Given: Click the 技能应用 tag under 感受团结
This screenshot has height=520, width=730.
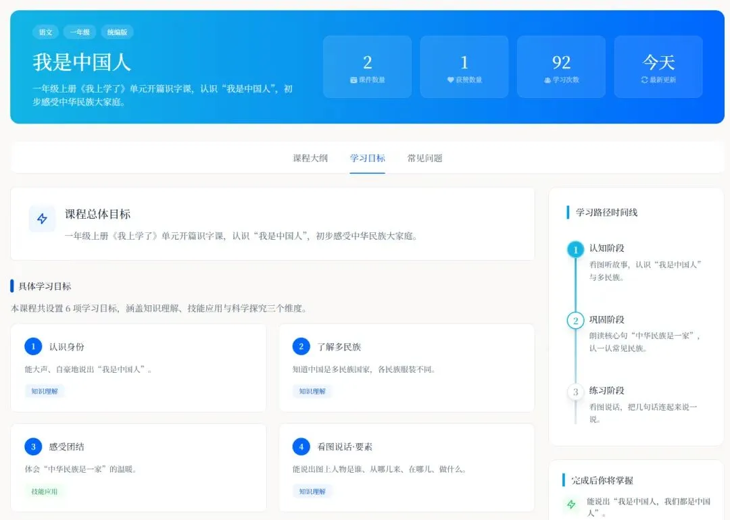Looking at the screenshot, I should click(44, 491).
